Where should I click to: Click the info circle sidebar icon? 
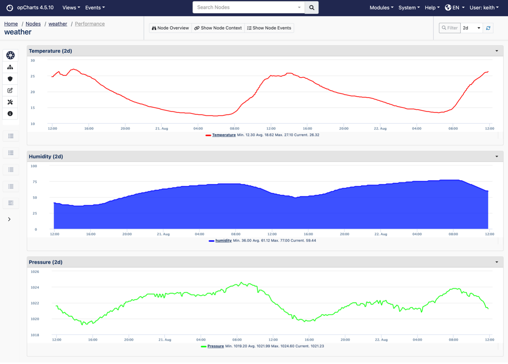click(x=10, y=114)
